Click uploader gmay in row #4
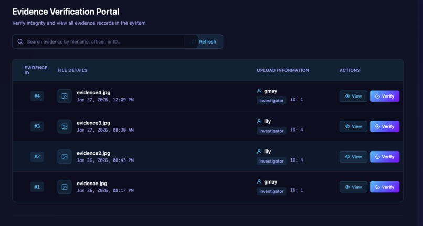The image size is (423, 226). point(270,91)
